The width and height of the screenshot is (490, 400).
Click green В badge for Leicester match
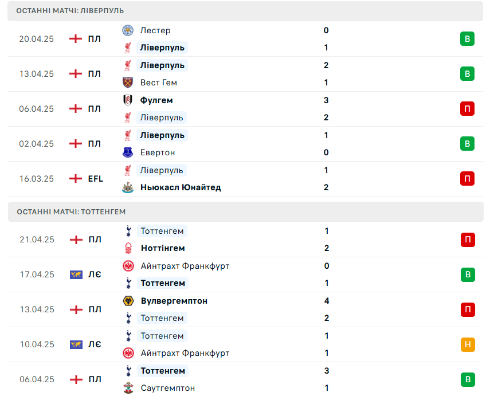tap(467, 39)
